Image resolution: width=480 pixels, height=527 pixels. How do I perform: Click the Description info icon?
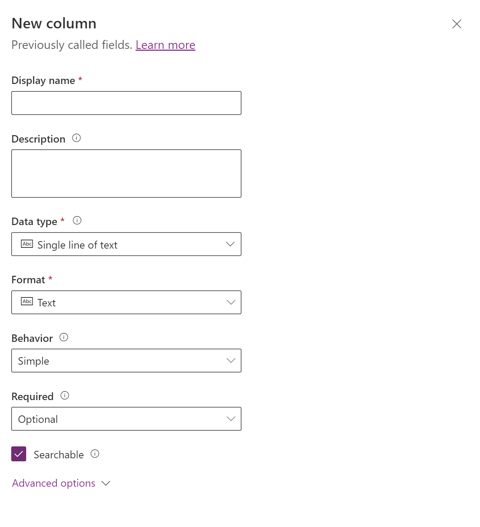point(76,138)
